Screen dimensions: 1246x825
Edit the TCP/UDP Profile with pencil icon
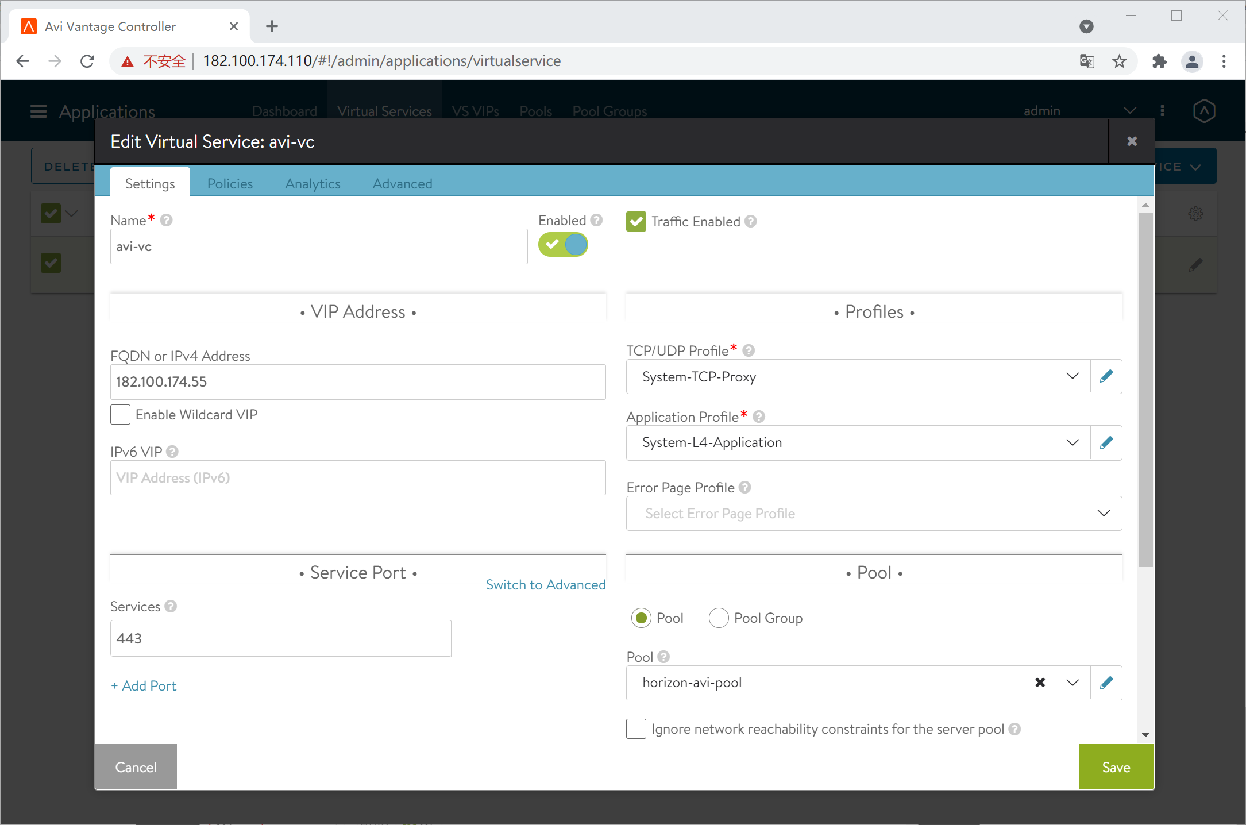click(1106, 377)
